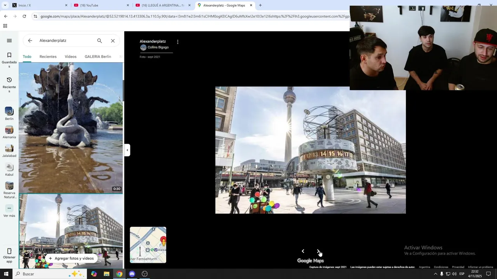
Task: Click Informar un problema link
Action: pyautogui.click(x=480, y=267)
